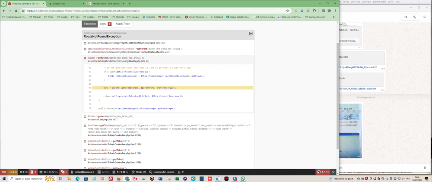
Task: Expand the getTabs() trace at line 1969
Action: click(x=85, y=160)
